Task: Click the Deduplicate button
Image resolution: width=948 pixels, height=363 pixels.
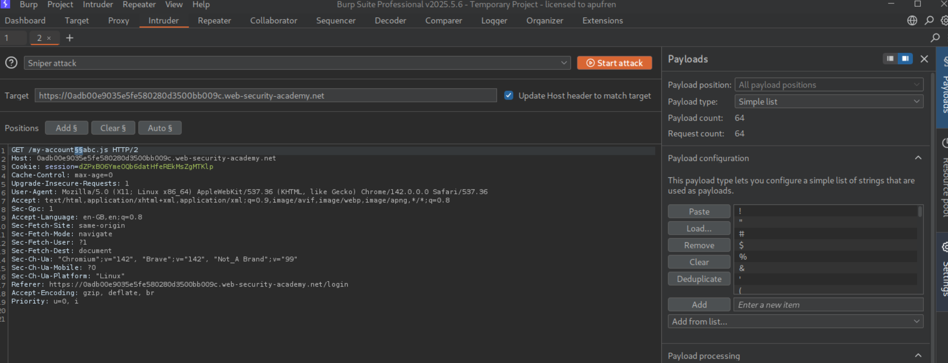Action: point(699,279)
